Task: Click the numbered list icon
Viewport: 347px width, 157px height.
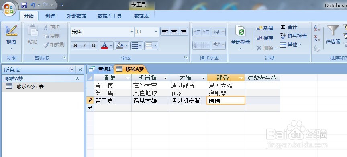Action: tap(197, 45)
